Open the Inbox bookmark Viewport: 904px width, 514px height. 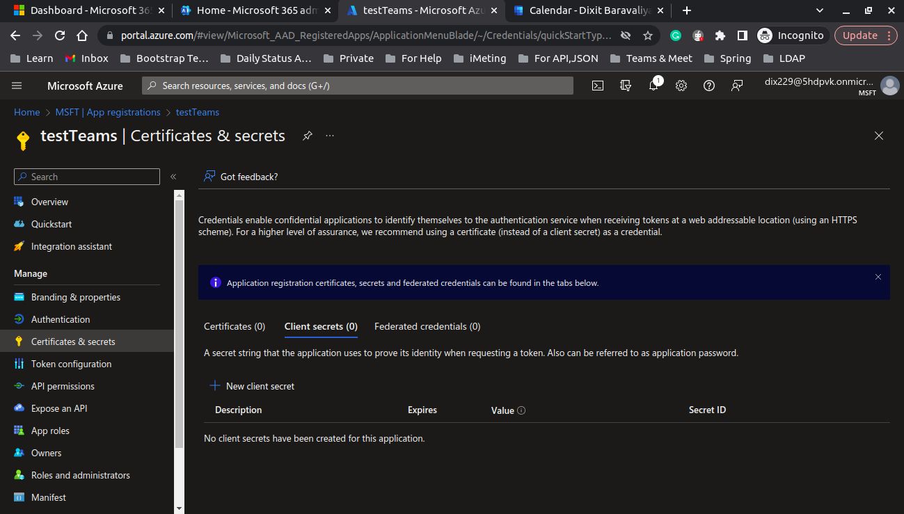86,58
